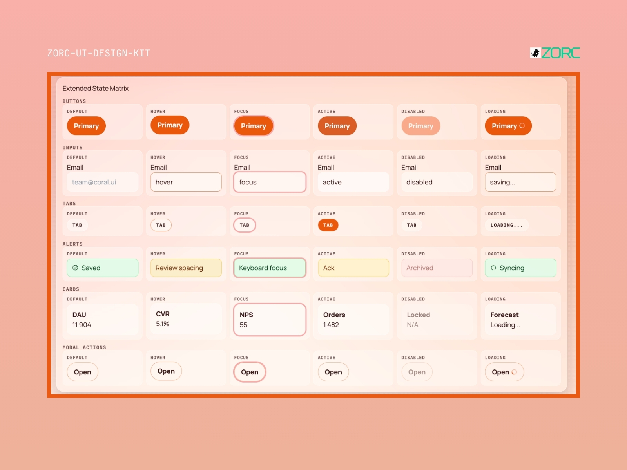
Task: Select the focus state TAB pill
Action: coord(245,225)
